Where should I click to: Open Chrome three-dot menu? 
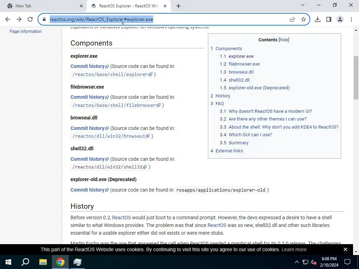pyautogui.click(x=351, y=20)
